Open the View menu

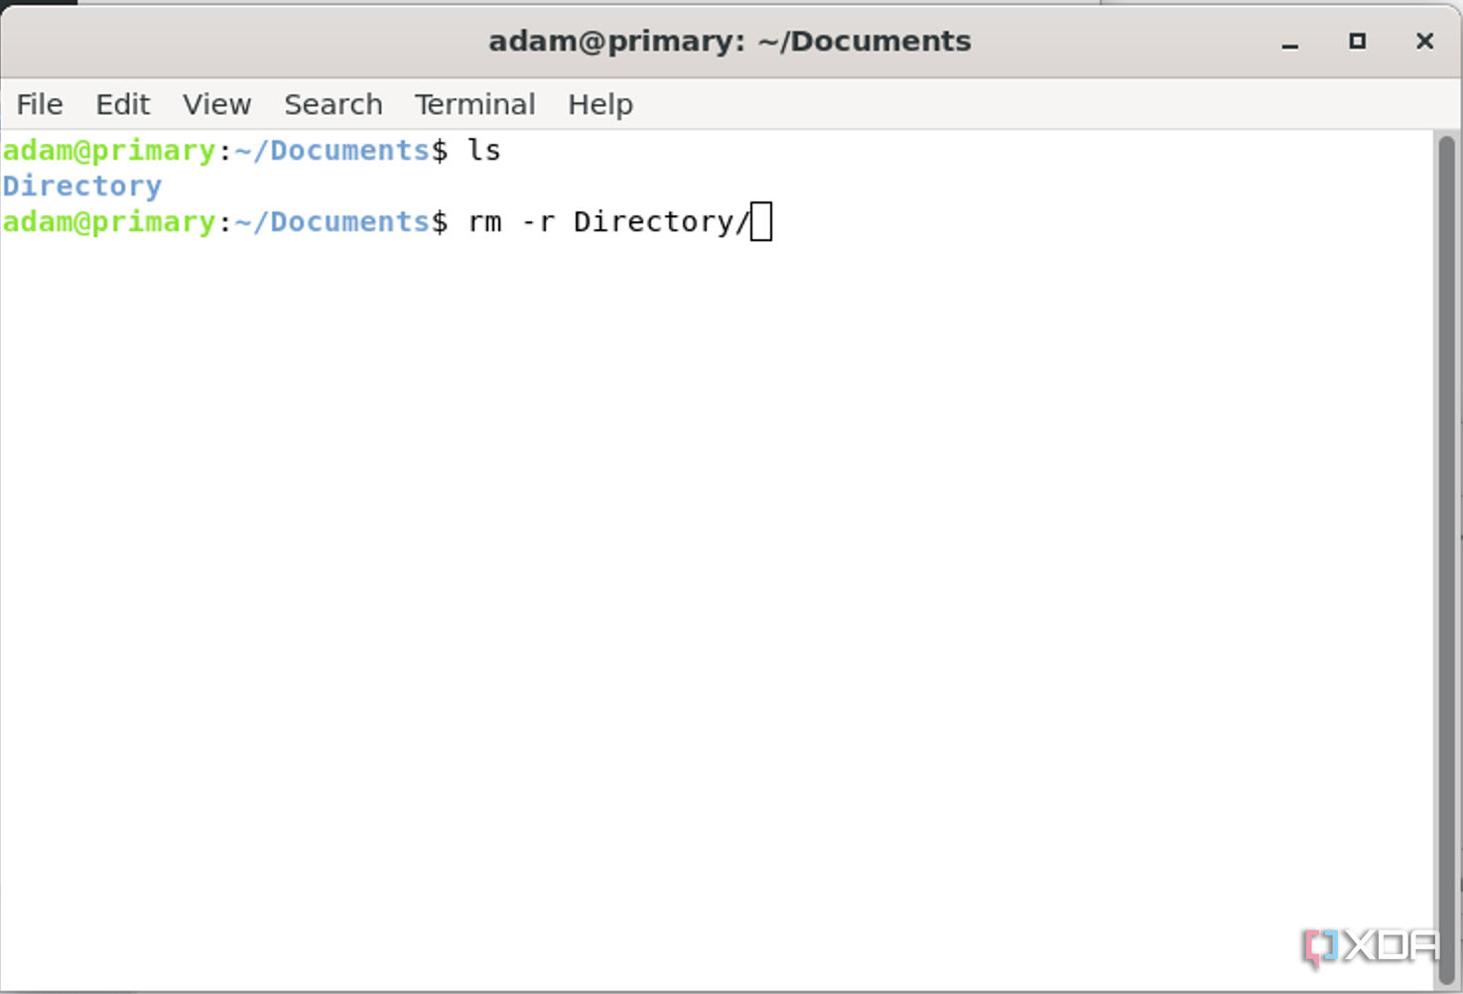tap(216, 104)
